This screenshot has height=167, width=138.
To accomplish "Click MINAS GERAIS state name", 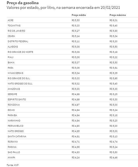I will tap(15, 73).
